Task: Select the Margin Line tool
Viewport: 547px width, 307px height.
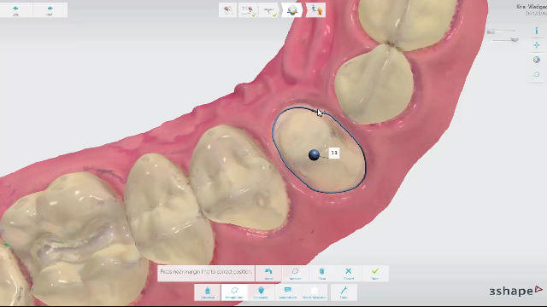Action: coord(234,293)
